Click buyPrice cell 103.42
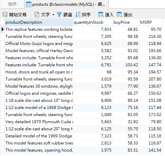Screen dimensions: 165x156 pos(126,65)
